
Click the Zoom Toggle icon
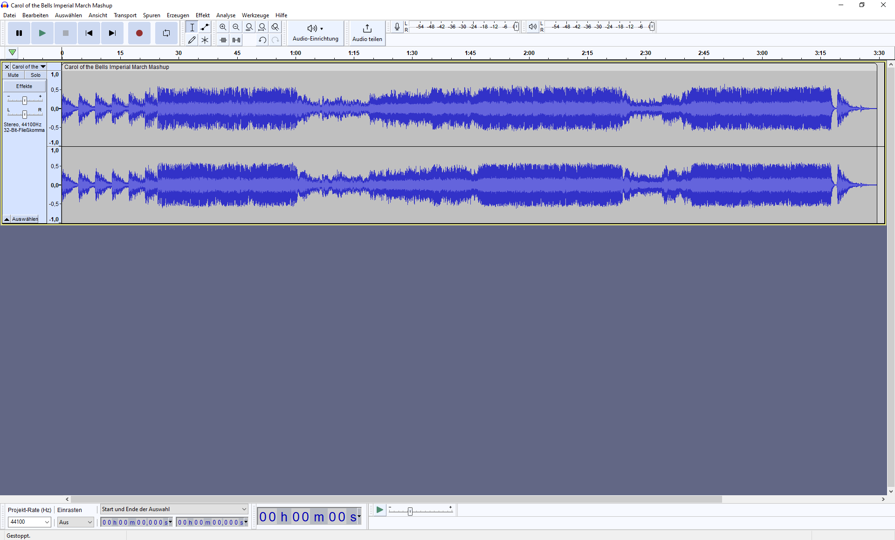pyautogui.click(x=275, y=27)
